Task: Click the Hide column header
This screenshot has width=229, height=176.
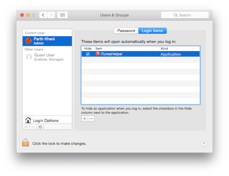Action: tap(88, 48)
